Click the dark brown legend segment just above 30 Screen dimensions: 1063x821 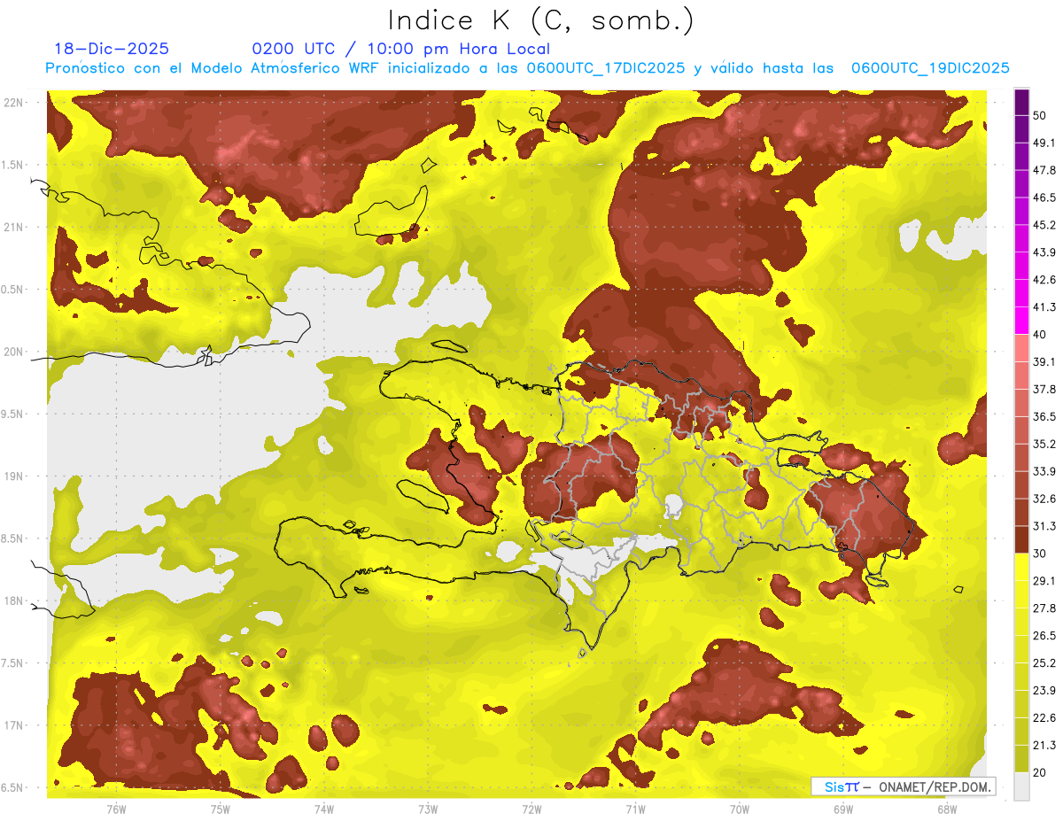1021,540
